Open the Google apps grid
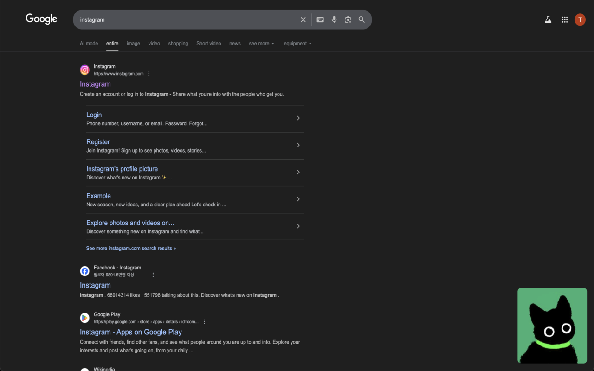 click(565, 19)
